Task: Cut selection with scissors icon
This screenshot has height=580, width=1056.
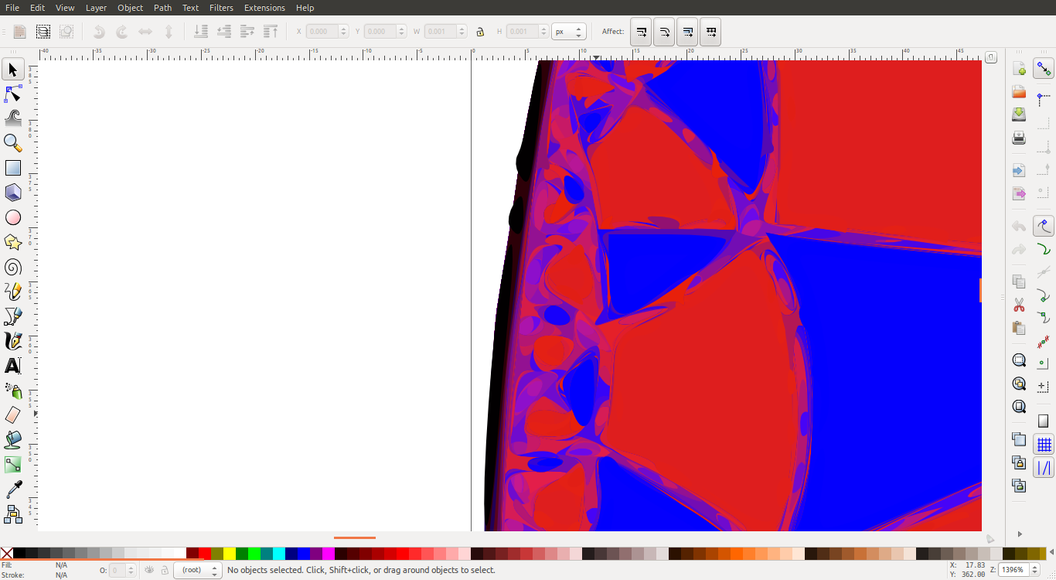Action: tap(1019, 305)
